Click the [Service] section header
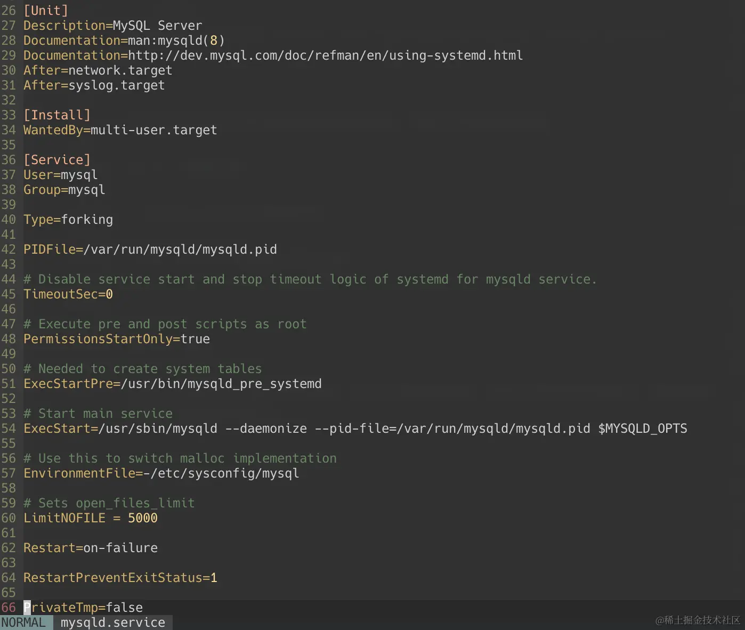 56,159
